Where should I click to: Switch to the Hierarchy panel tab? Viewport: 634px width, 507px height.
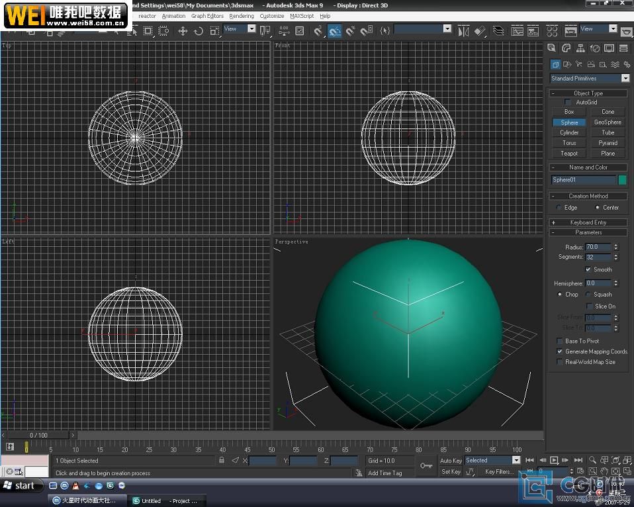click(580, 48)
